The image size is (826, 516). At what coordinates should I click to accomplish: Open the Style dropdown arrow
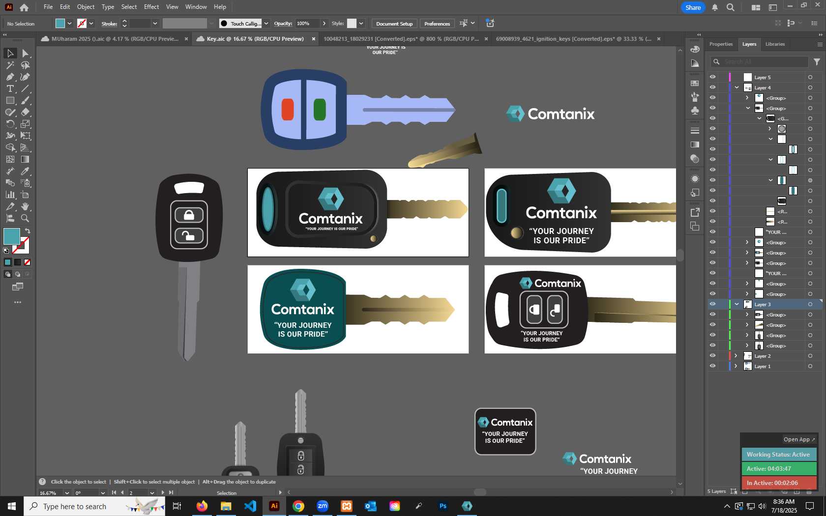361,23
